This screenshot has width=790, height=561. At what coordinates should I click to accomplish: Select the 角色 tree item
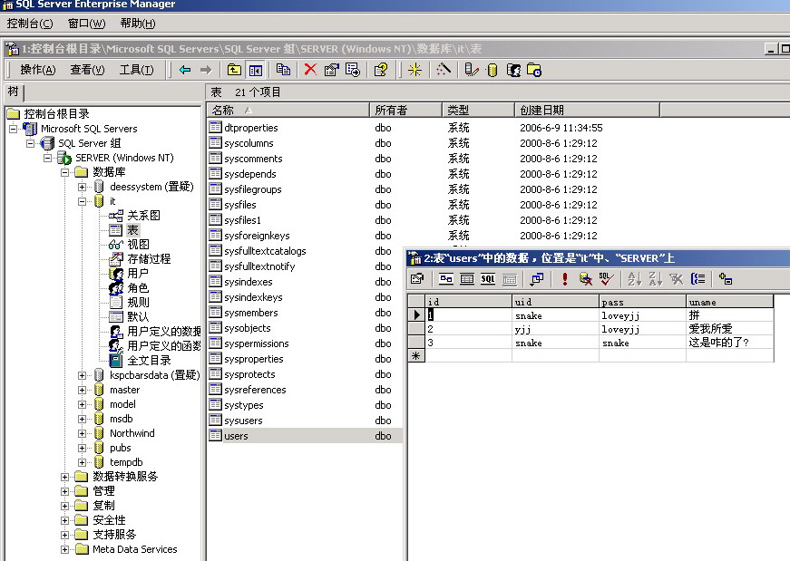(138, 288)
